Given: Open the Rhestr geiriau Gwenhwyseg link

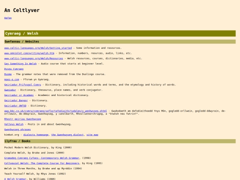Looking at the screenshot, I should click(23, 119).
